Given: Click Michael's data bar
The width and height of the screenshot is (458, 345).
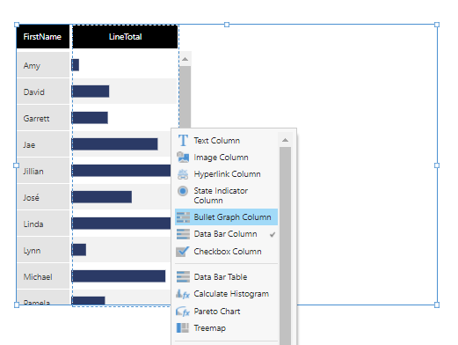Looking at the screenshot, I should [x=119, y=276].
